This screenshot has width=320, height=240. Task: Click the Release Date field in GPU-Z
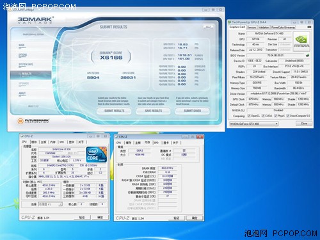tap(255, 50)
